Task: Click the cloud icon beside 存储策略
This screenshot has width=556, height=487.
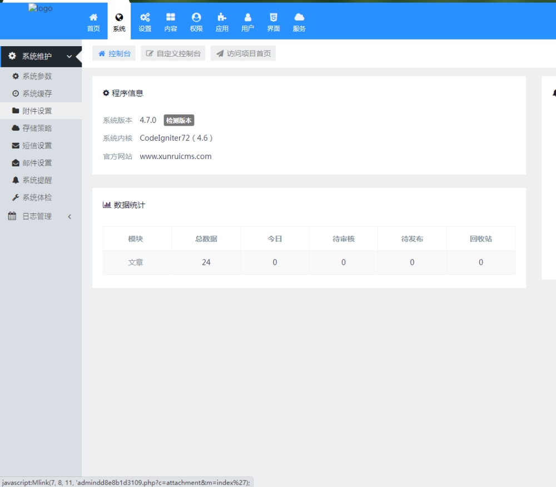Action: (x=16, y=128)
